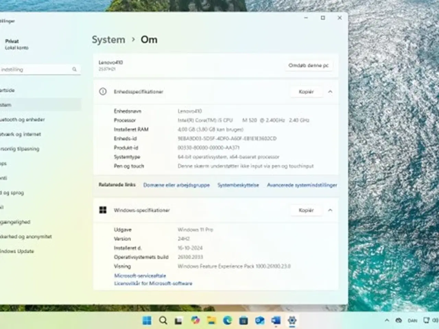This screenshot has height=329, width=439.
Task: Click the Enhedsspecifikationer info icon
Action: point(103,92)
